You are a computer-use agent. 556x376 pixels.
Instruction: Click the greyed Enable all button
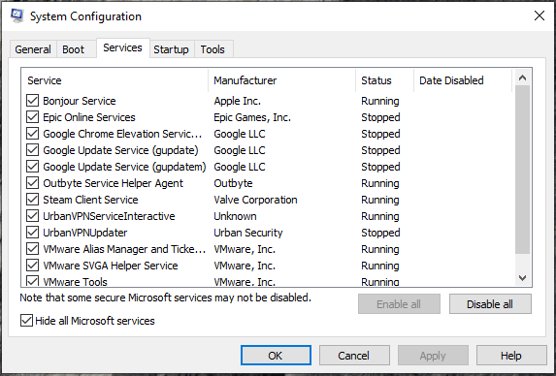(x=399, y=303)
